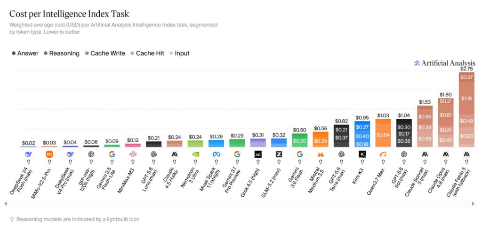
Task: Click the Nvidia Nemotron 3 Ultra logo
Action: 195,154
